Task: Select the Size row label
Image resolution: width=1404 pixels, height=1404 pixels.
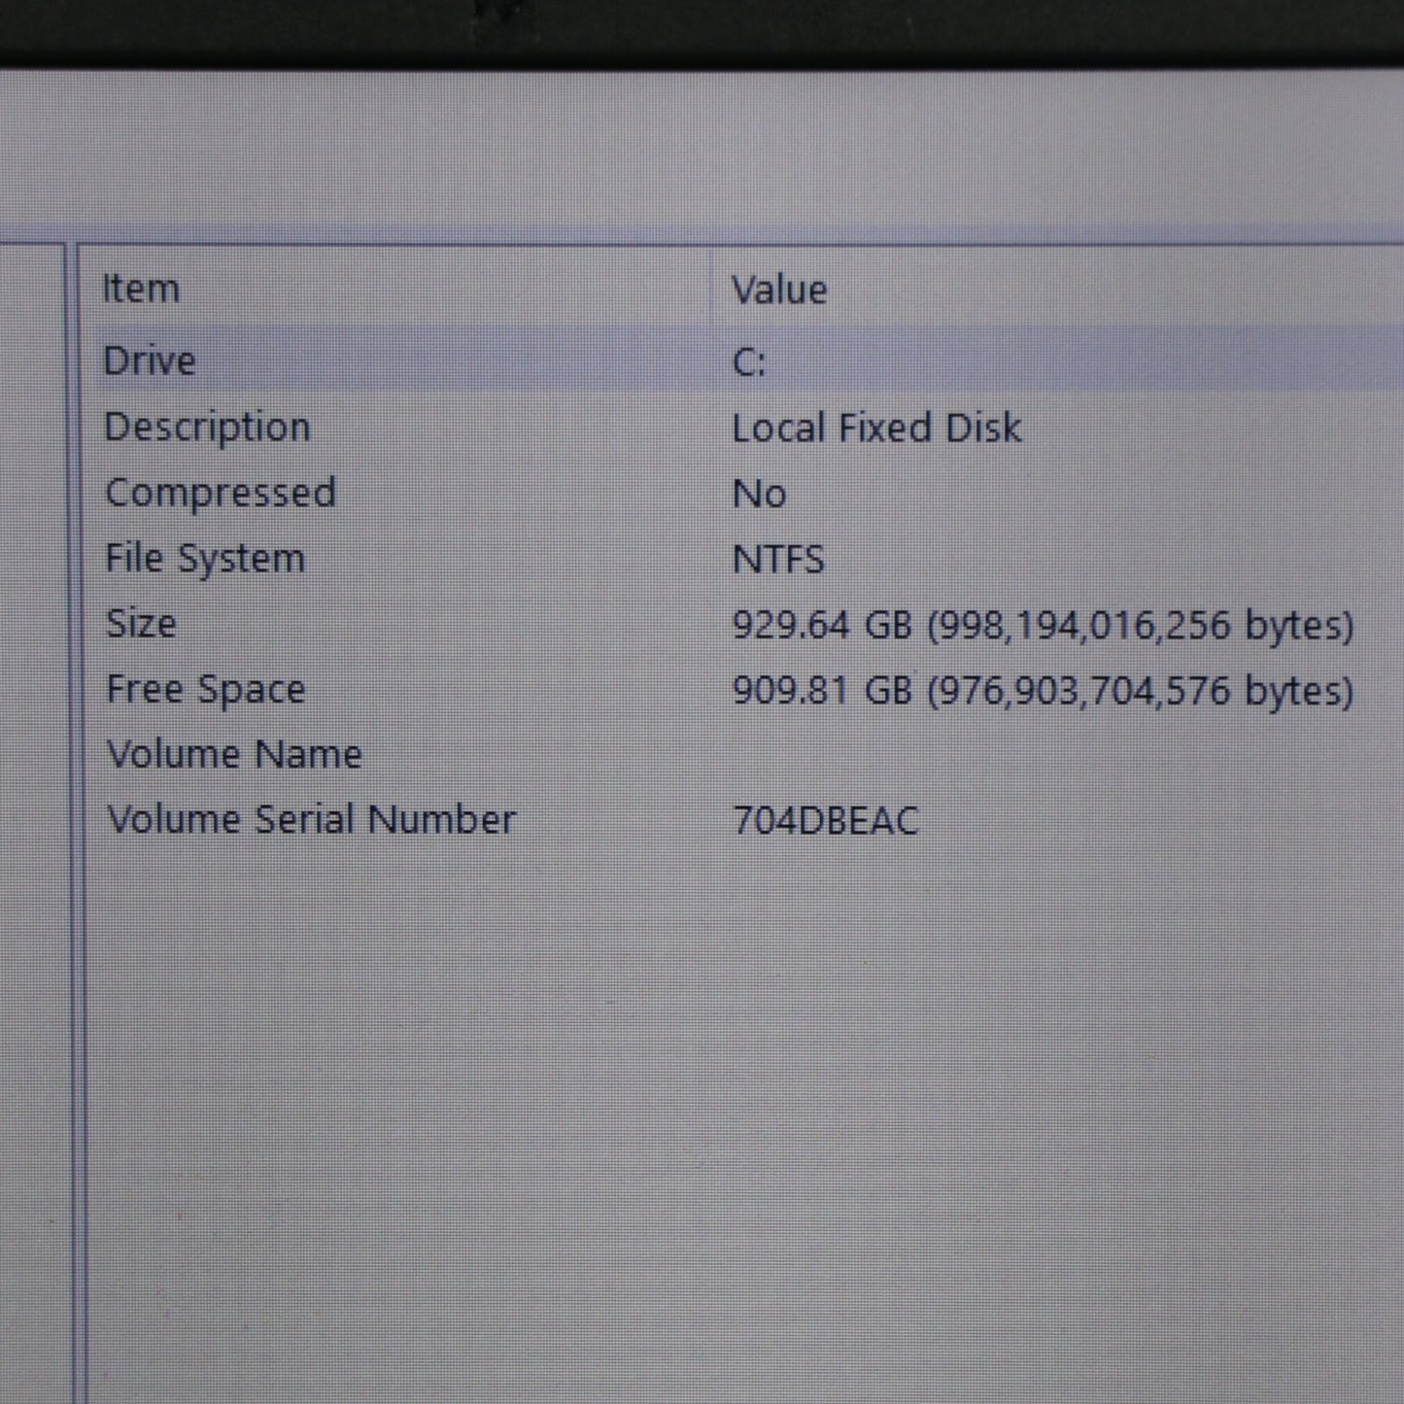Action: click(x=141, y=623)
